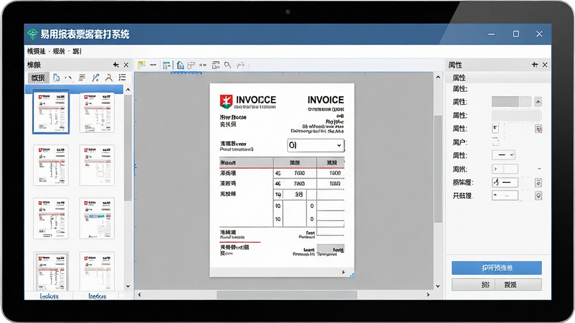Click the blue document icon in the left panel toolbar
575x323 pixels.
click(x=56, y=77)
